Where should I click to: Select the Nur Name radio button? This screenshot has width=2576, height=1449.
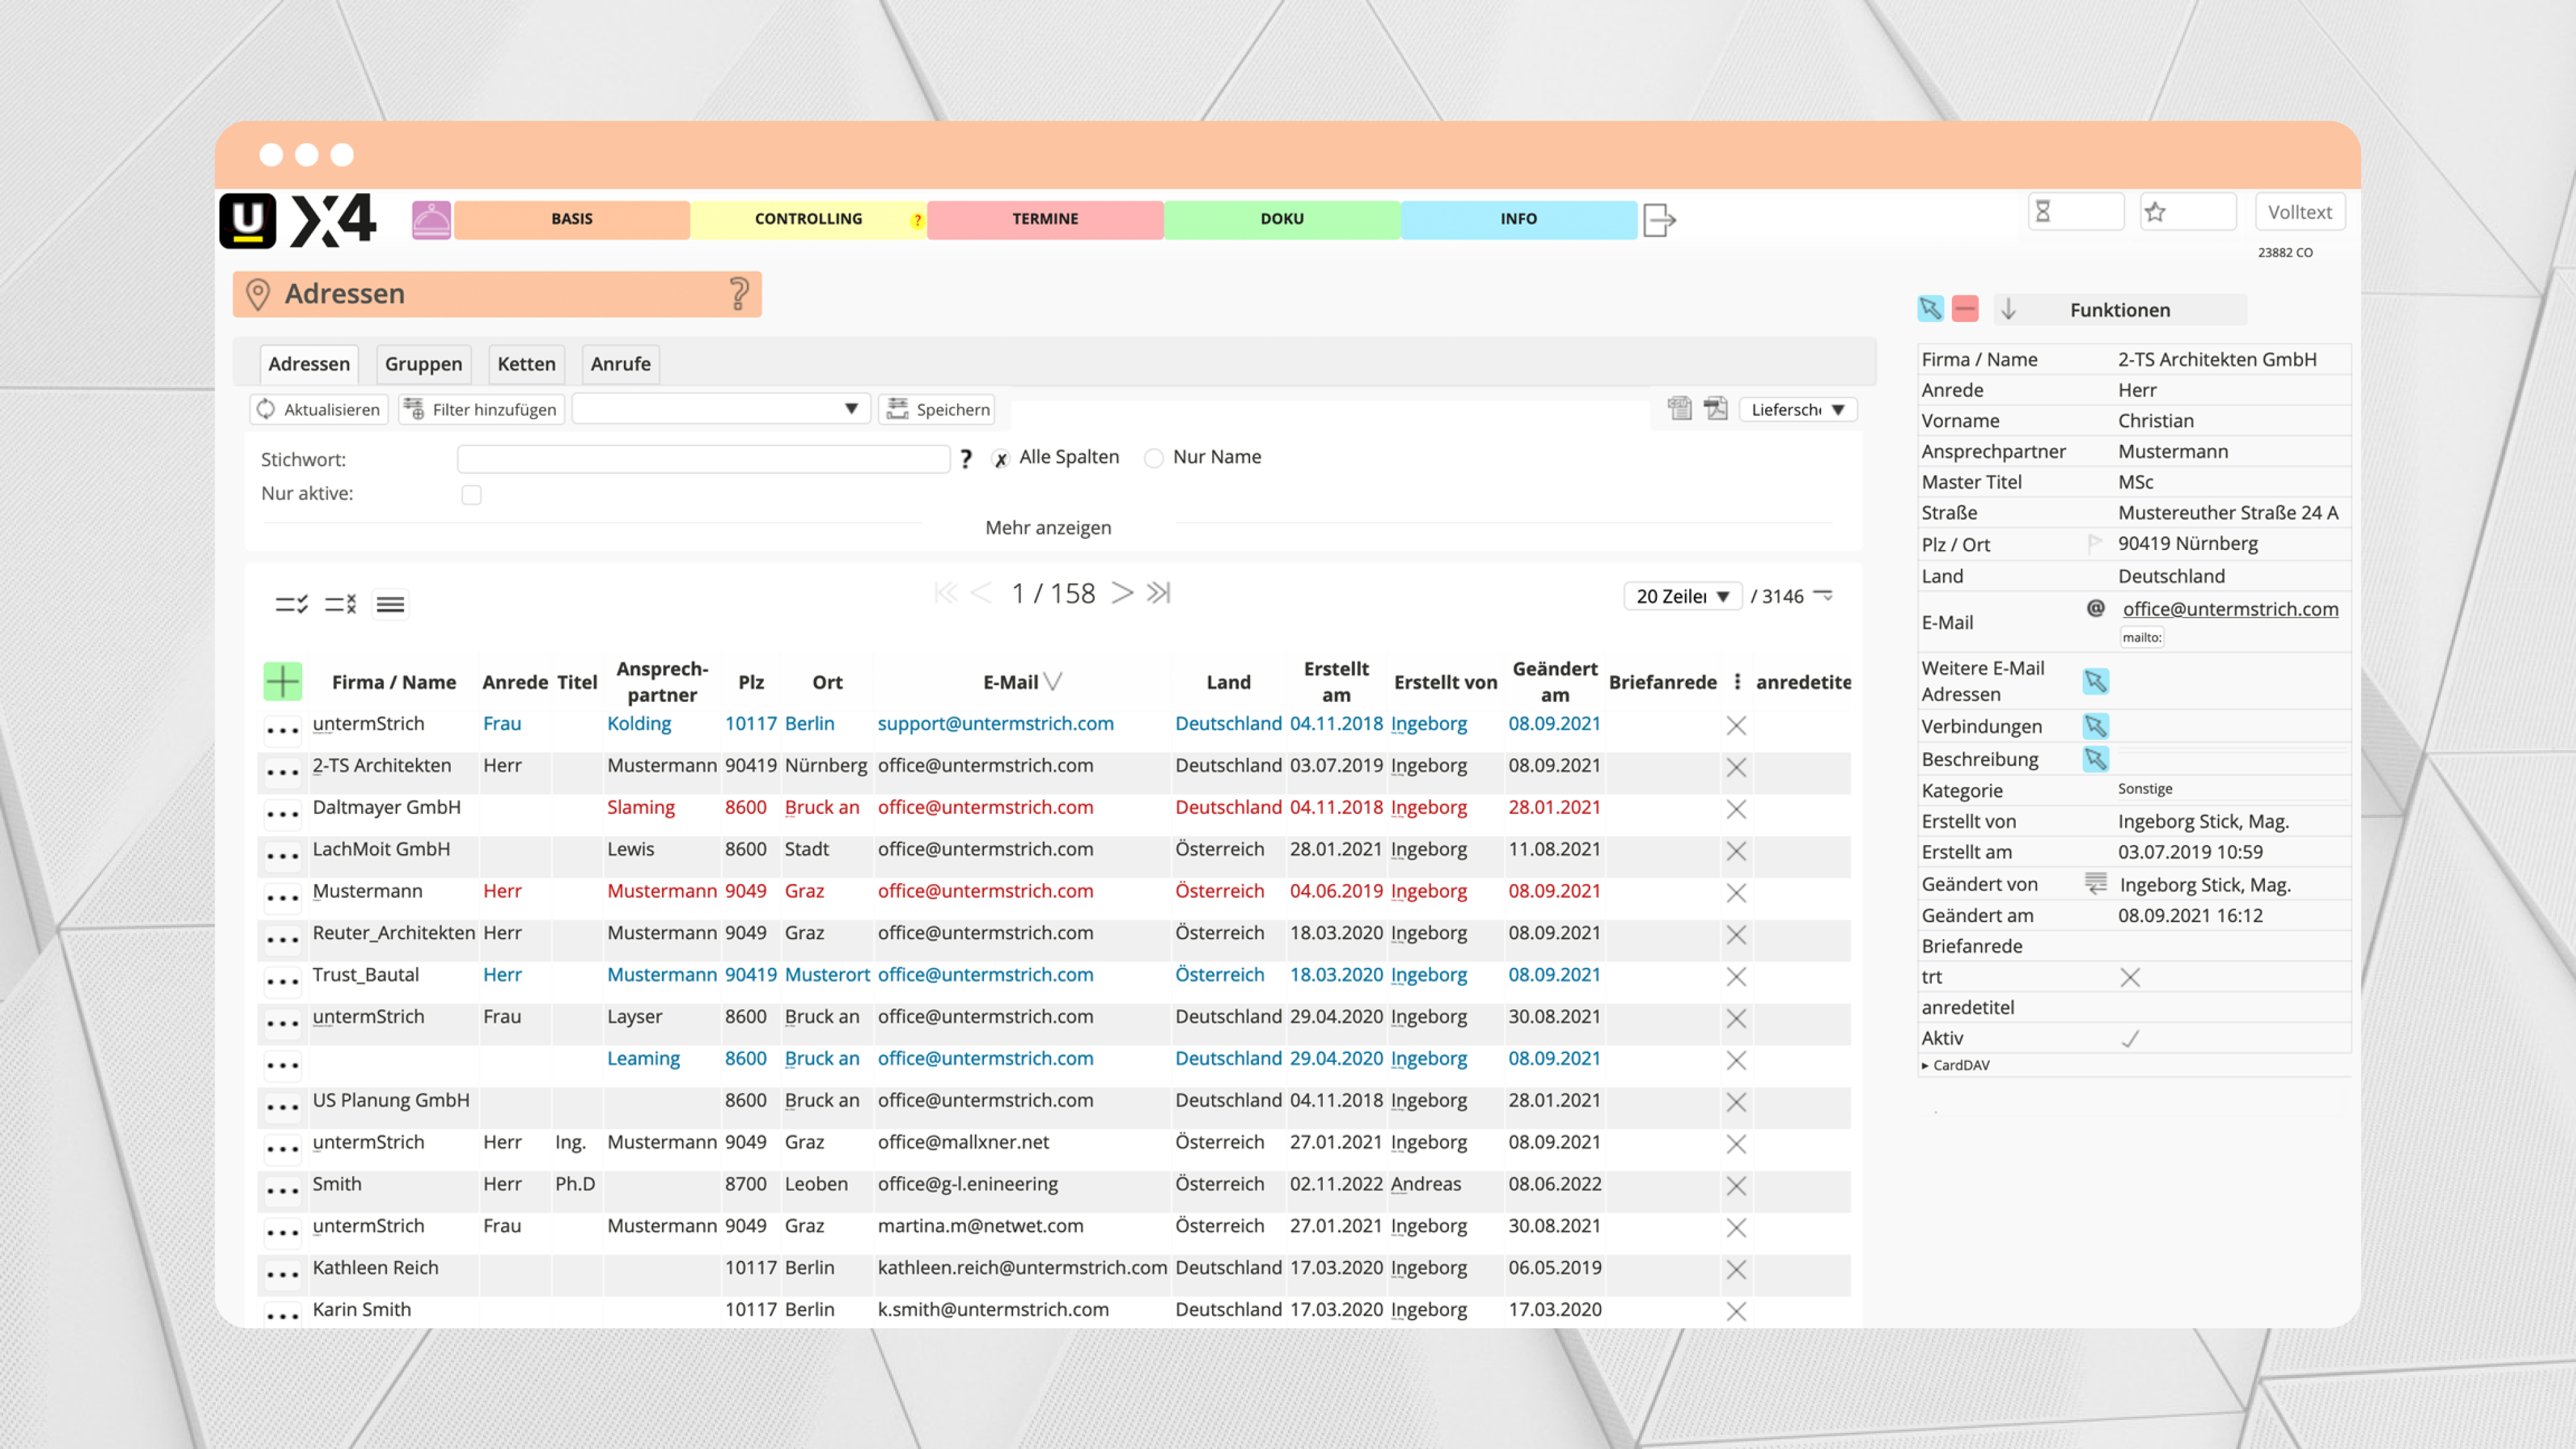[1154, 458]
